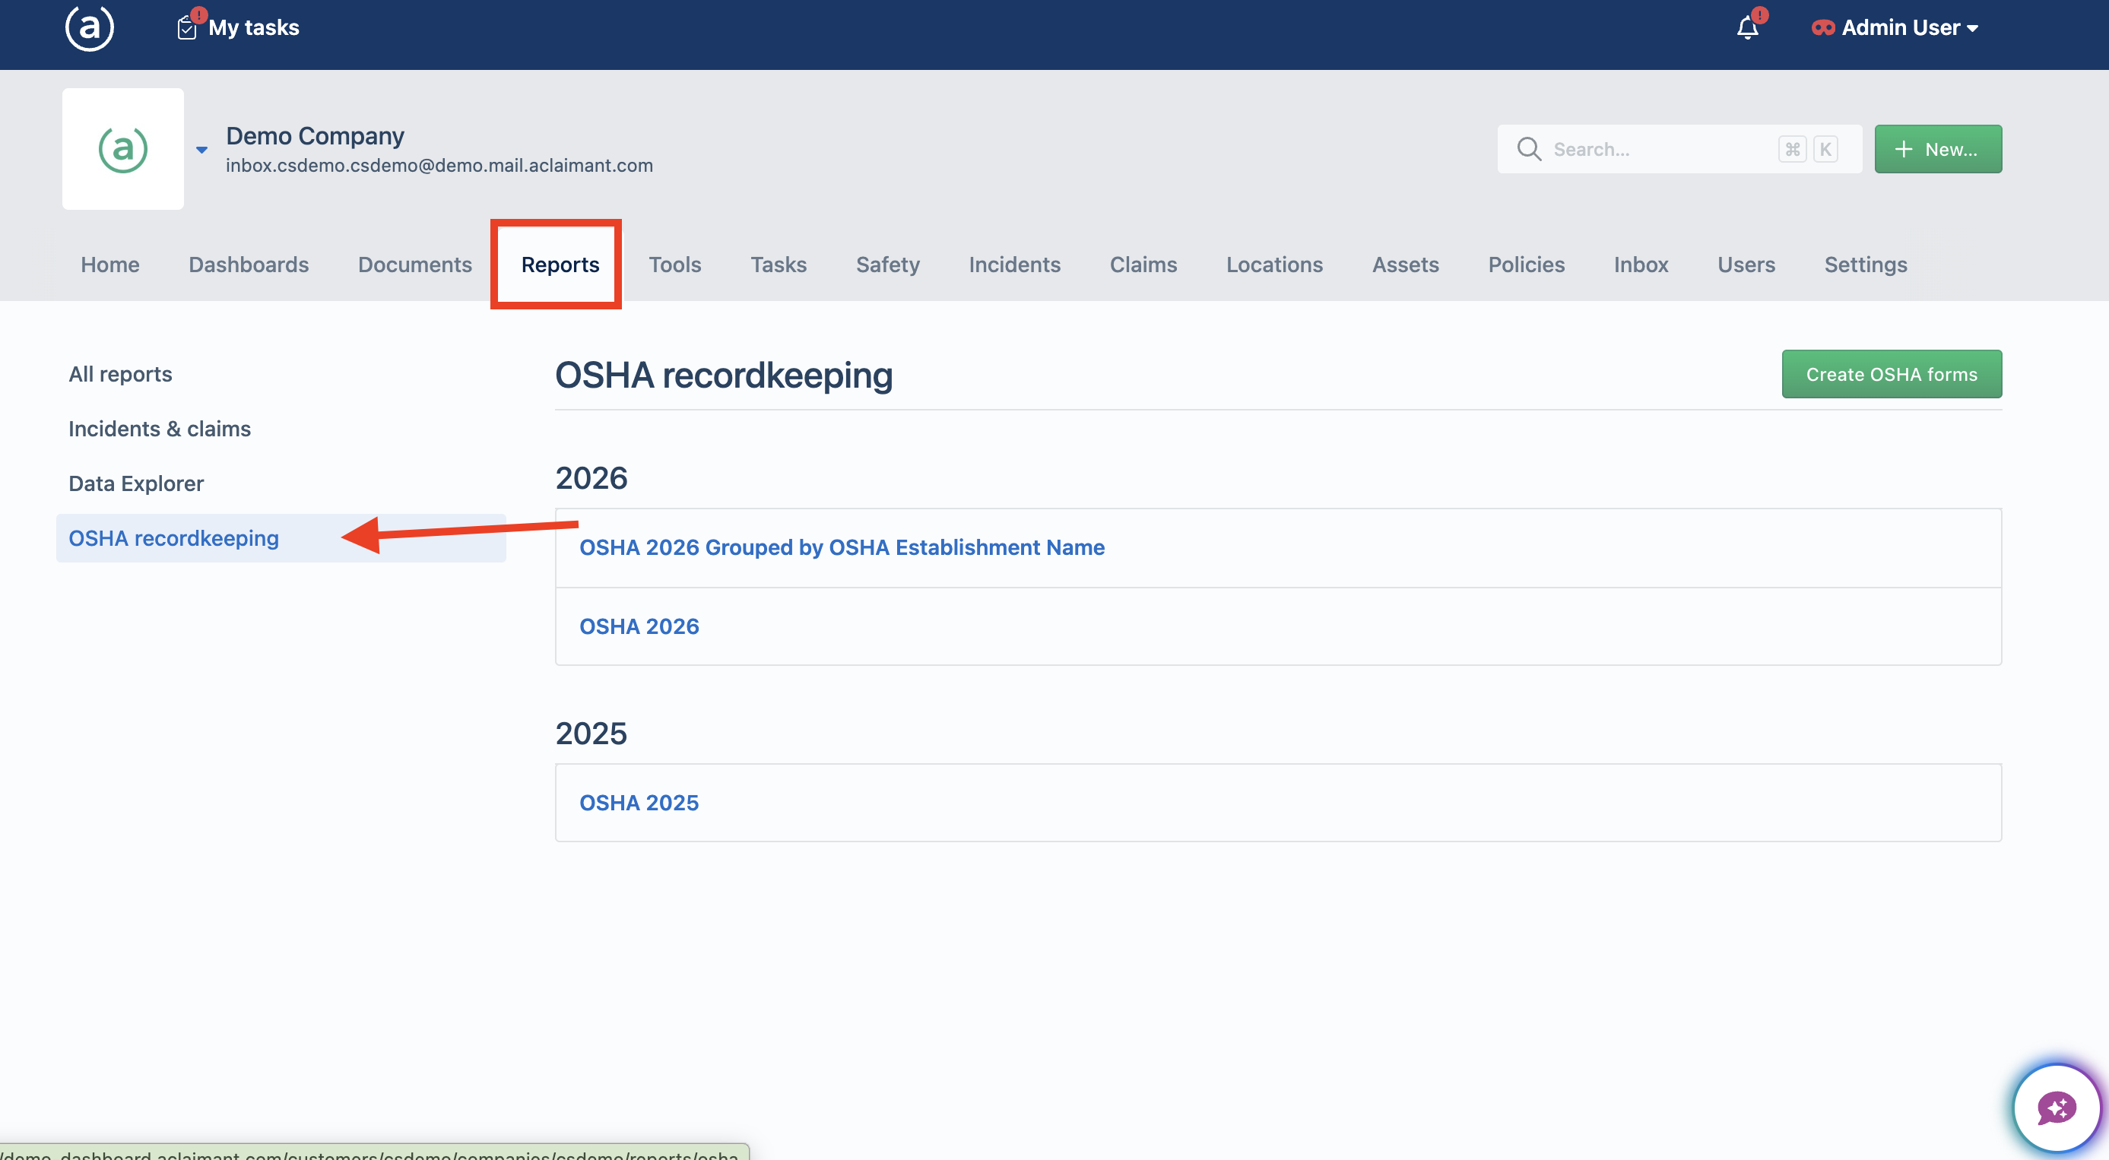Open the Tools tab
This screenshot has width=2109, height=1160.
[674, 265]
